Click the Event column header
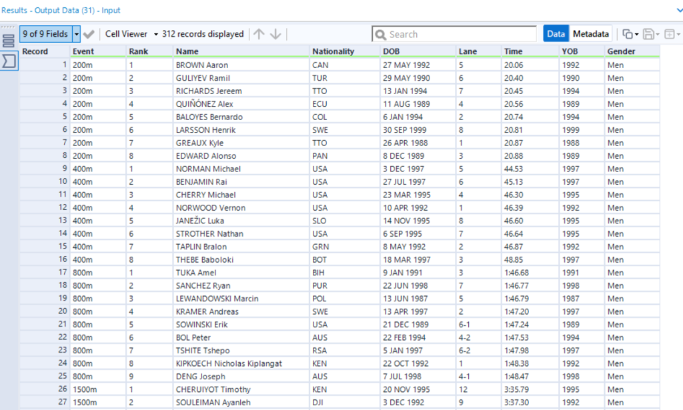Viewport: 683px width, 410px height. click(98, 51)
